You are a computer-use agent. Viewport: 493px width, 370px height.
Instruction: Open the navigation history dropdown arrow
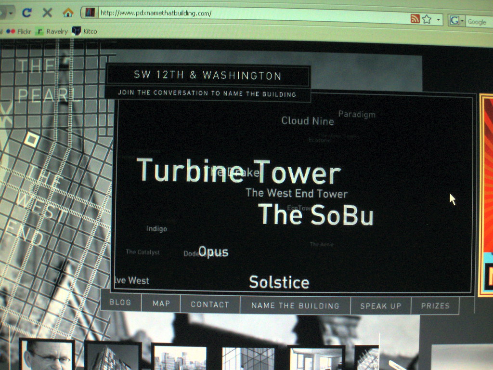11,13
